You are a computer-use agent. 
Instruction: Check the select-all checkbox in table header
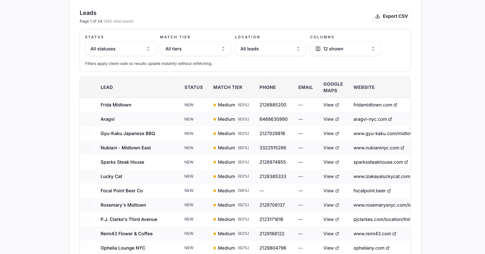(x=88, y=86)
